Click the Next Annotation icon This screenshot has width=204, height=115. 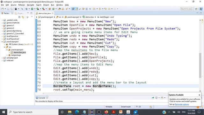click(x=94, y=9)
